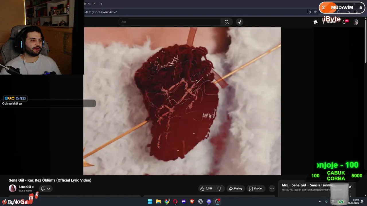The height and width of the screenshot is (206, 367).
Task: Close the current browser tab
Action: point(94,4)
